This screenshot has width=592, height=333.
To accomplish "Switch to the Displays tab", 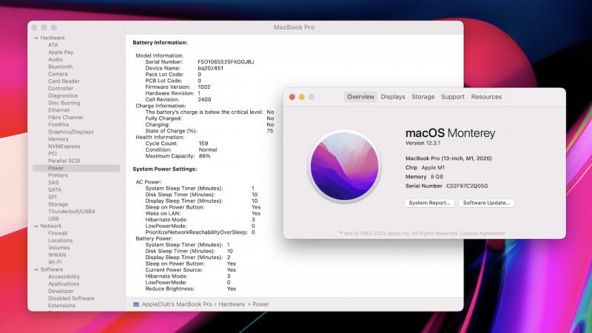I will pyautogui.click(x=393, y=97).
